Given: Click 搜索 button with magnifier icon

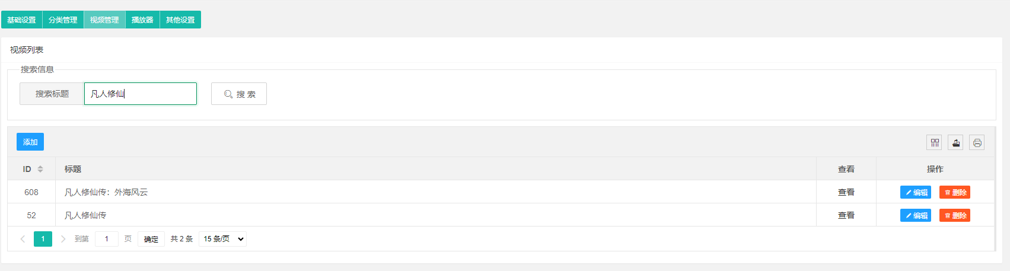Looking at the screenshot, I should (x=239, y=94).
